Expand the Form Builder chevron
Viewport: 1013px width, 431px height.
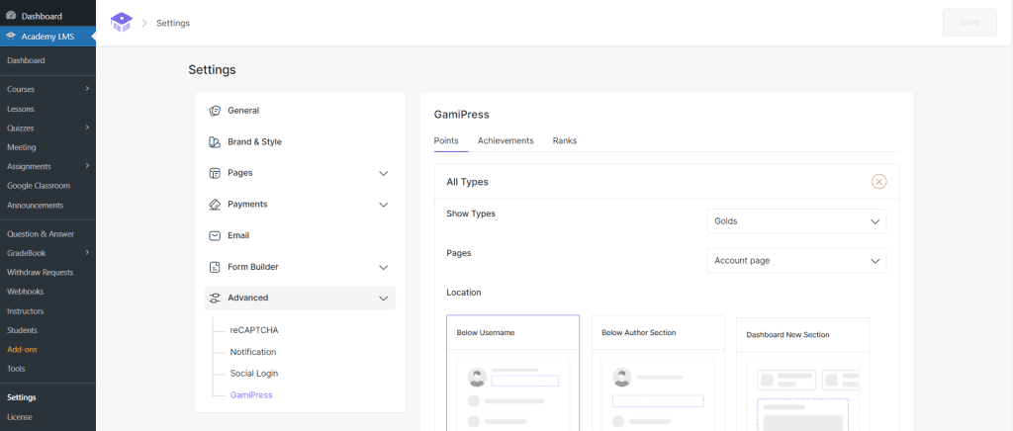click(383, 267)
